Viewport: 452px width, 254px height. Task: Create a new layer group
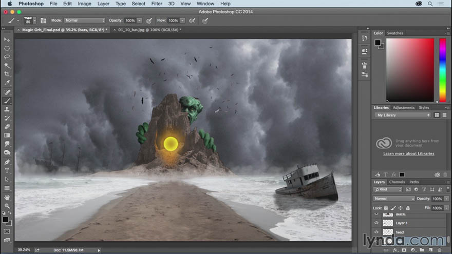coord(422,250)
